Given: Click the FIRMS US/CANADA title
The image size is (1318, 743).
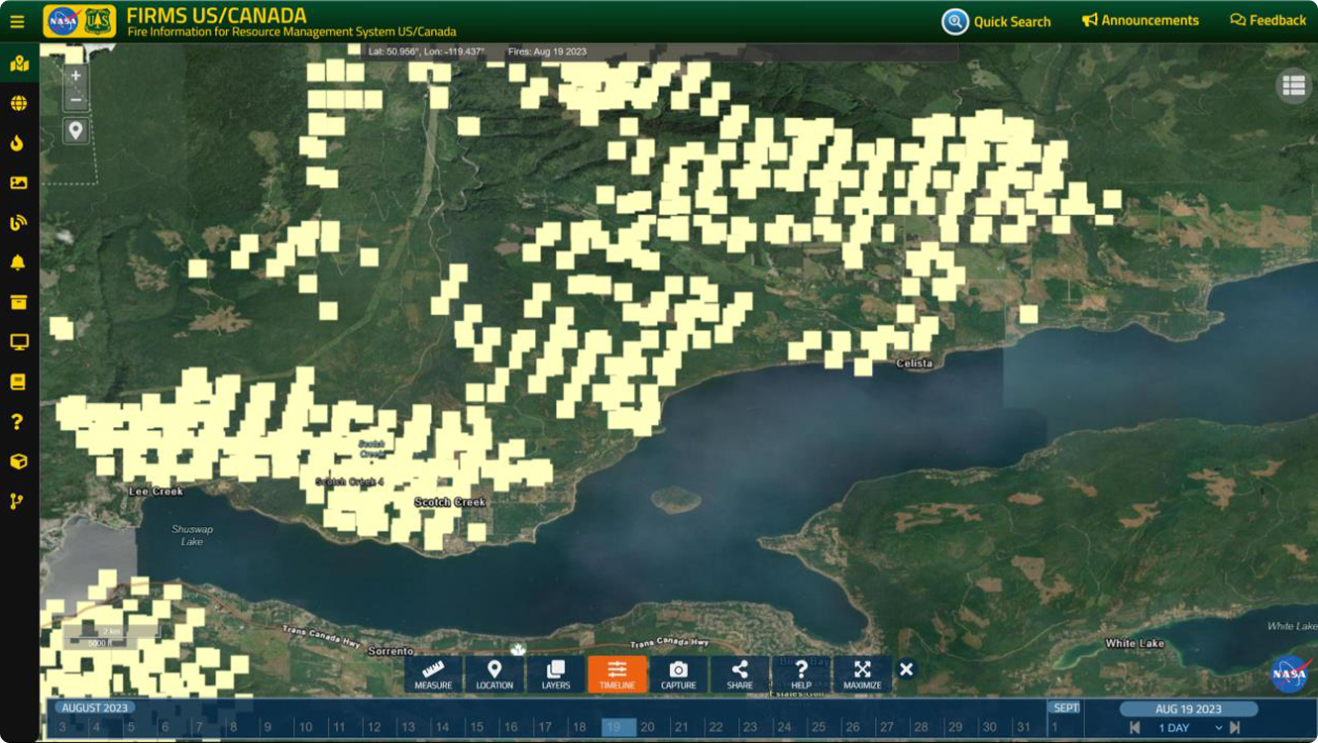Looking at the screenshot, I should click(216, 16).
